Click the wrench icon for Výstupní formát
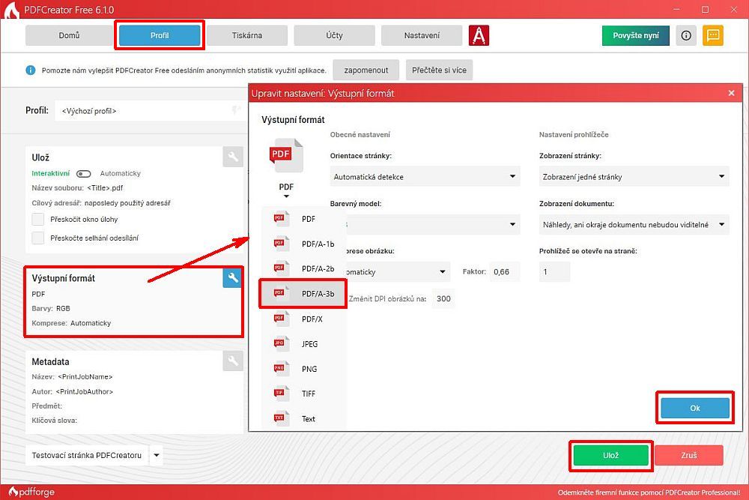Image resolution: width=749 pixels, height=500 pixels. [x=232, y=278]
